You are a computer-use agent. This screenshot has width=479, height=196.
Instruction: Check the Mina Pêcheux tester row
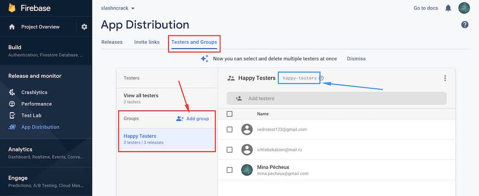pyautogui.click(x=229, y=170)
